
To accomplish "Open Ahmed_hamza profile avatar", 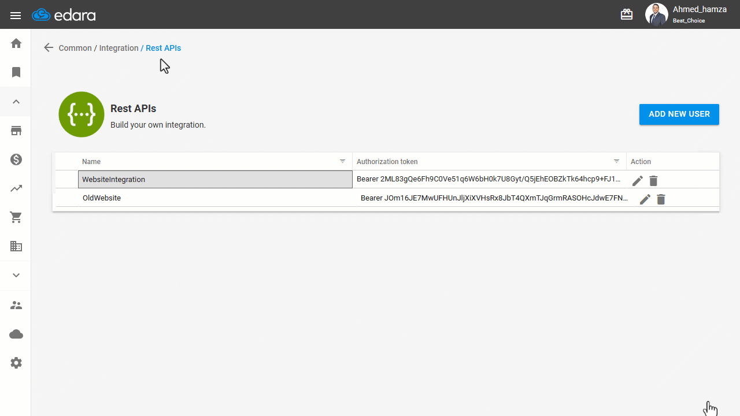I will click(x=656, y=14).
